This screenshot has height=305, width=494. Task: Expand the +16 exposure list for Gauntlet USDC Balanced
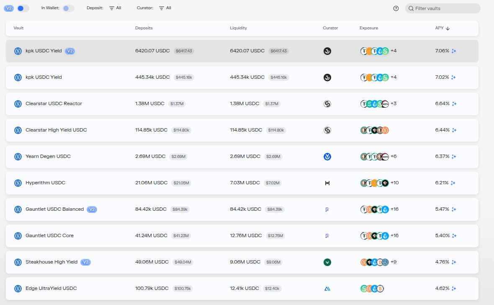pyautogui.click(x=394, y=209)
